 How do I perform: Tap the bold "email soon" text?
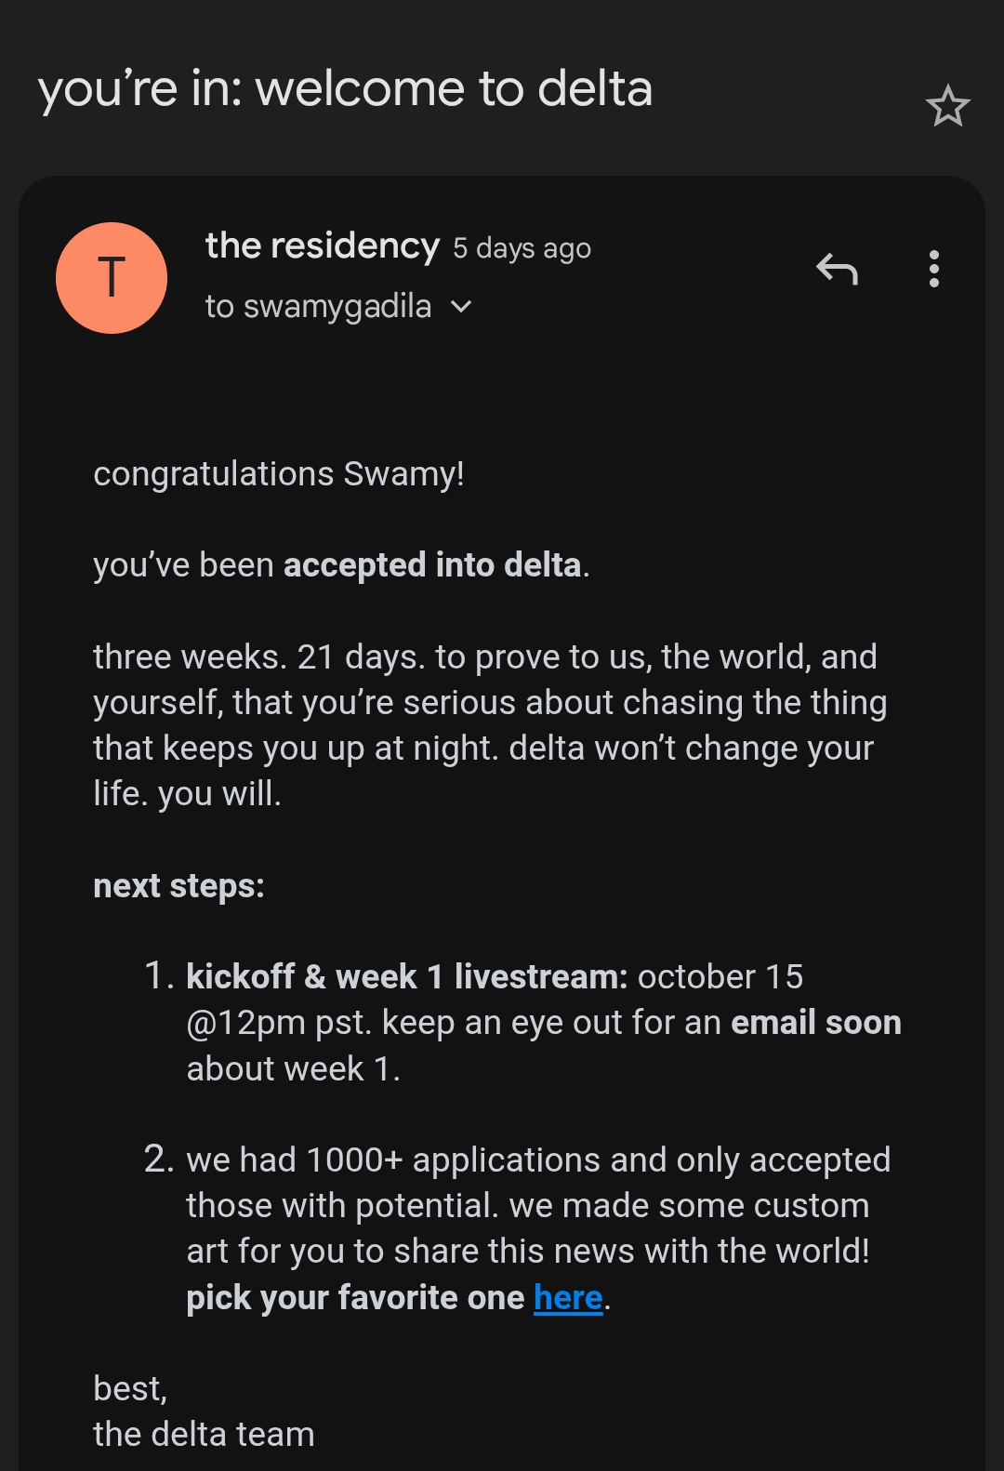tap(815, 1023)
